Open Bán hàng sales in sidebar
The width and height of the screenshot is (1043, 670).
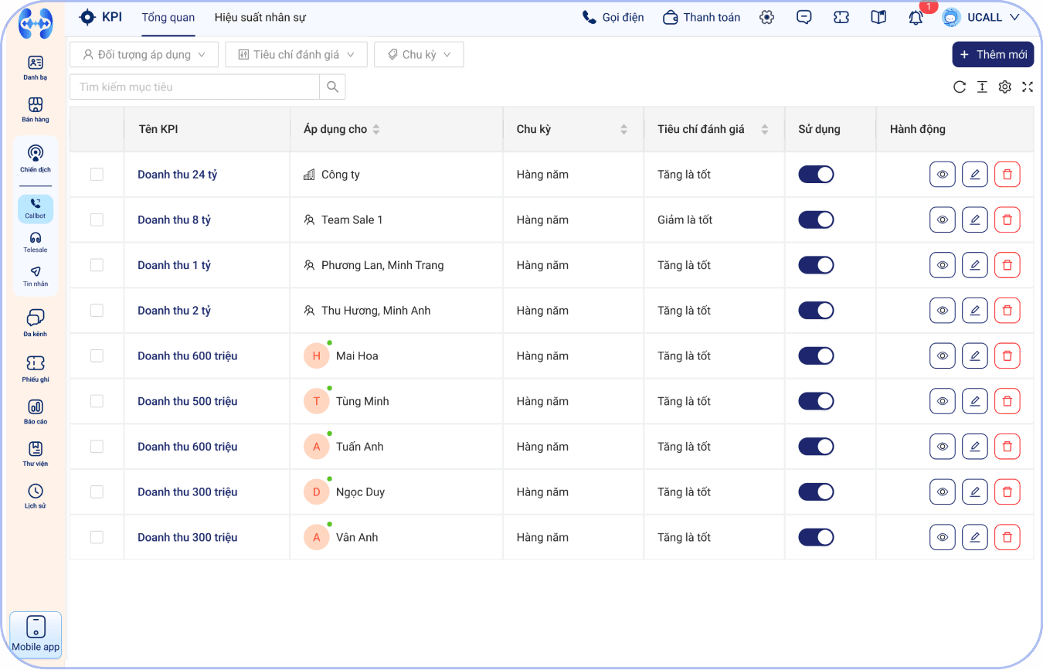(35, 110)
